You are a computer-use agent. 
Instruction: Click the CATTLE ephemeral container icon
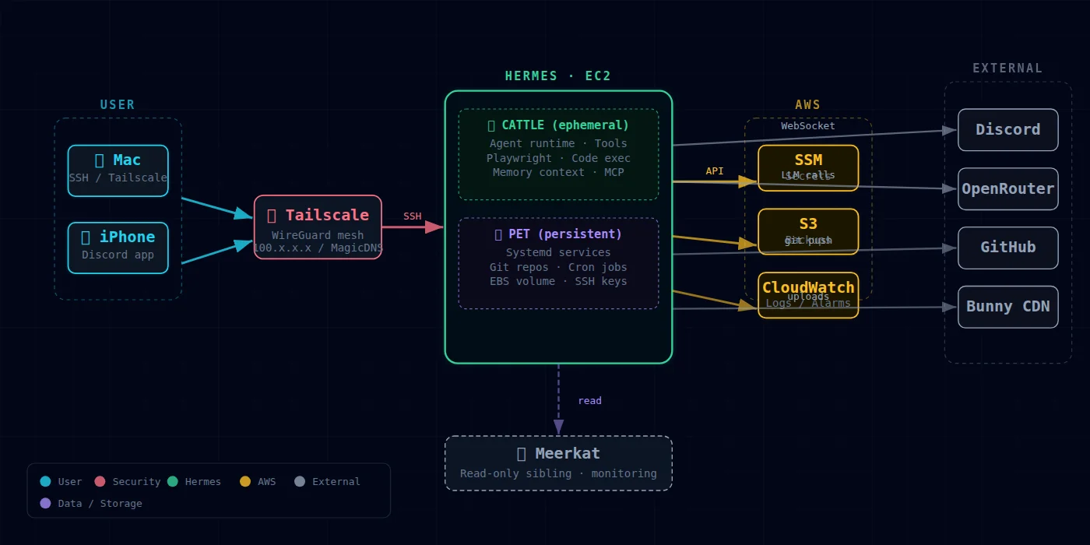[490, 125]
